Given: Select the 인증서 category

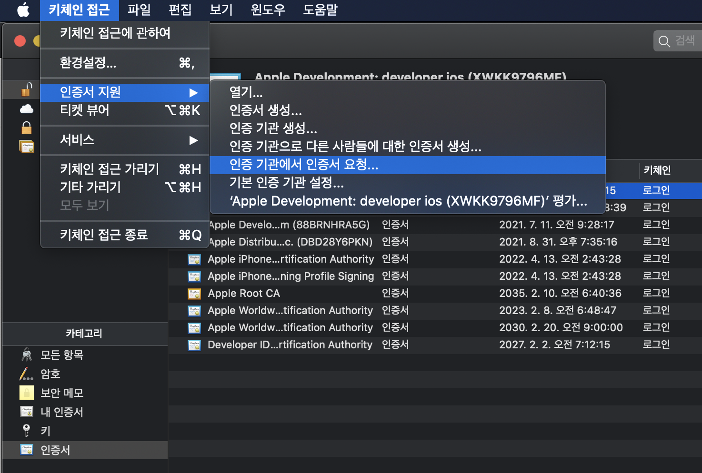Looking at the screenshot, I should pyautogui.click(x=85, y=450).
